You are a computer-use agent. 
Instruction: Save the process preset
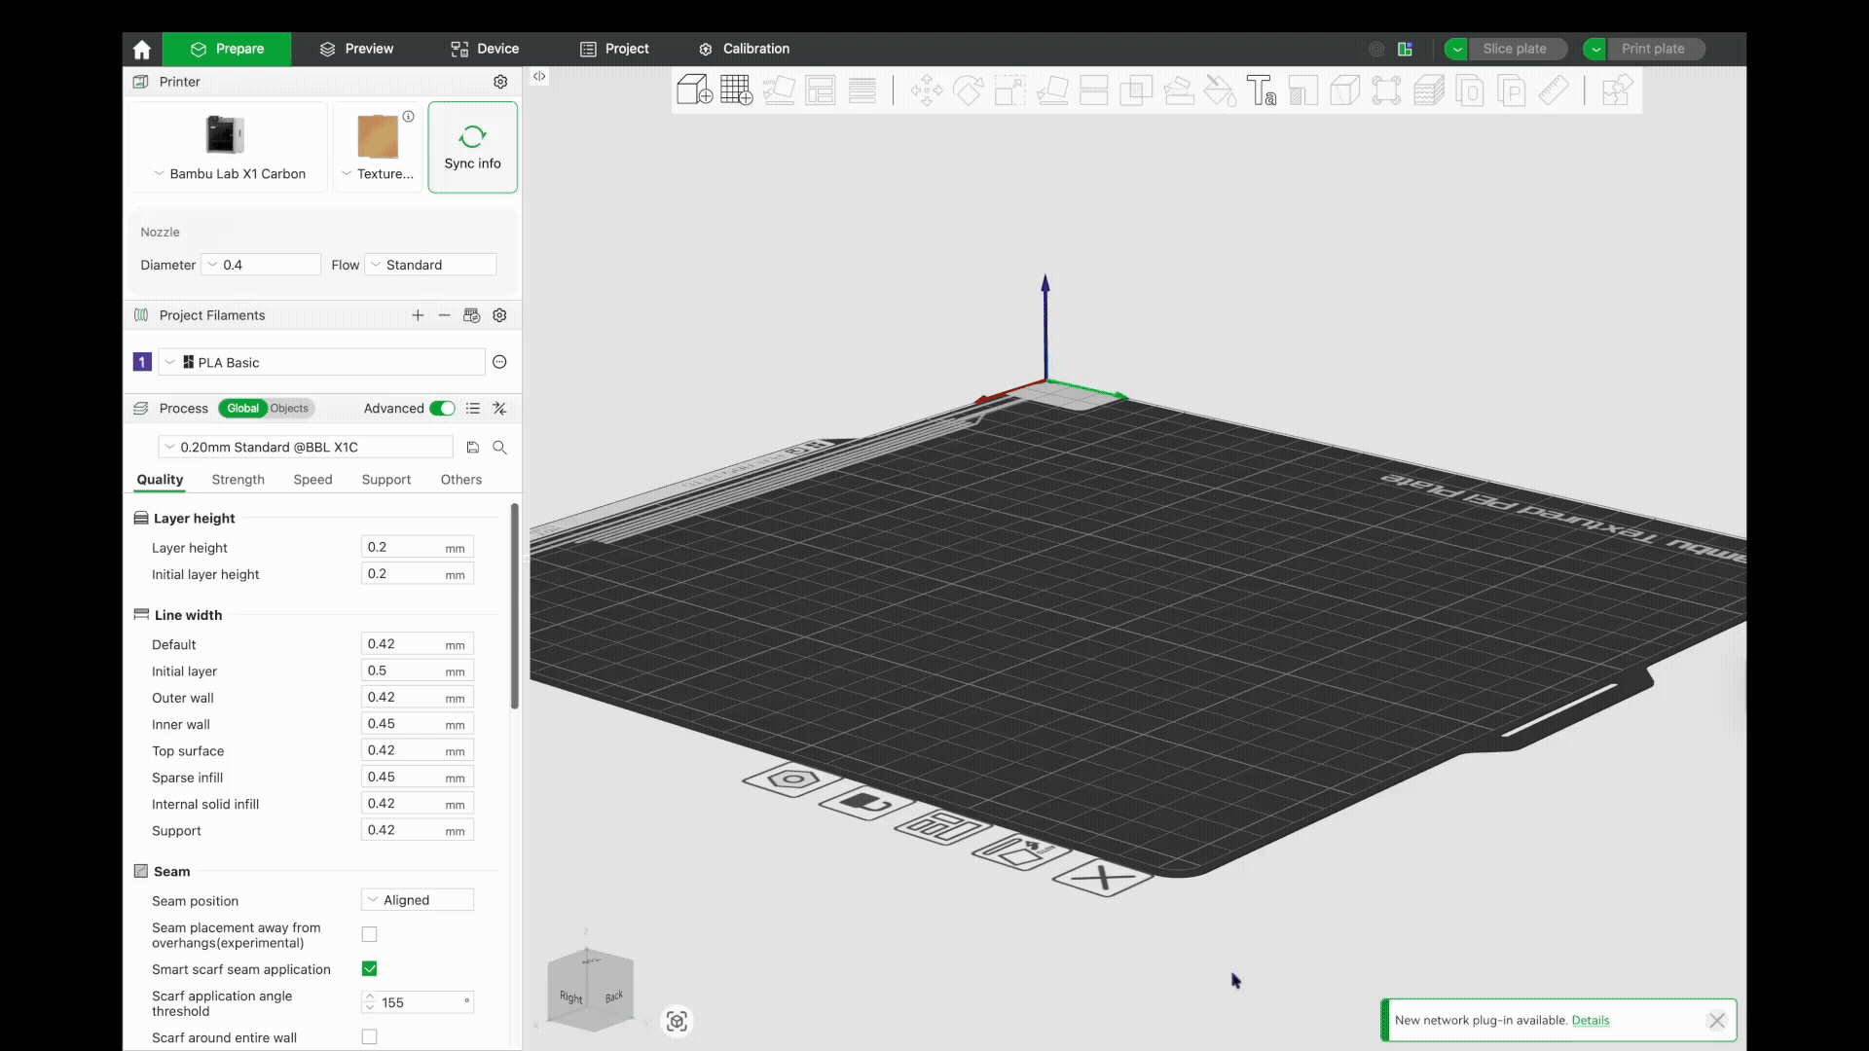click(x=473, y=448)
